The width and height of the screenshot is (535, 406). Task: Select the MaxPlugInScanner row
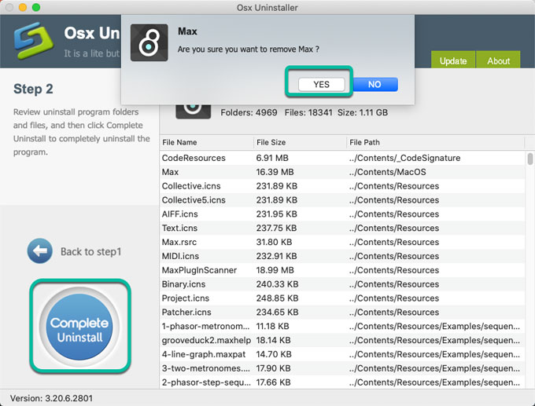pyautogui.click(x=199, y=270)
